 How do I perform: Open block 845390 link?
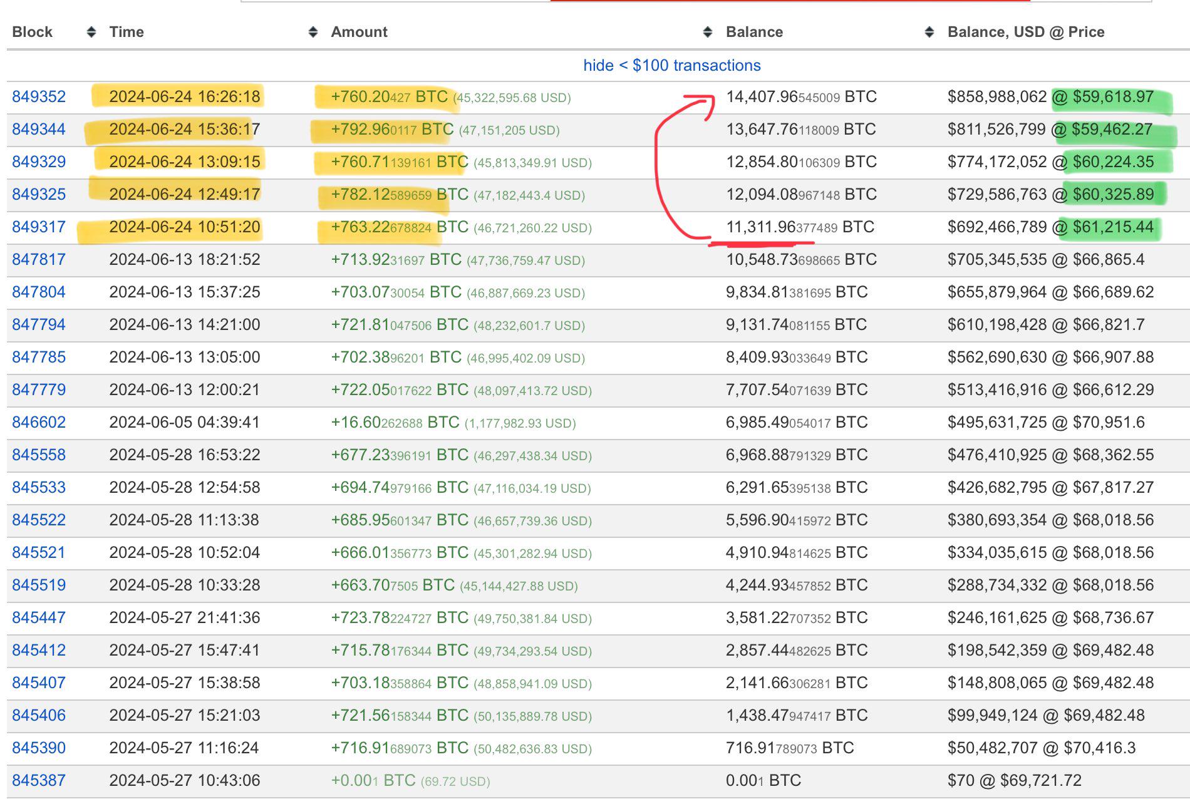tap(39, 748)
